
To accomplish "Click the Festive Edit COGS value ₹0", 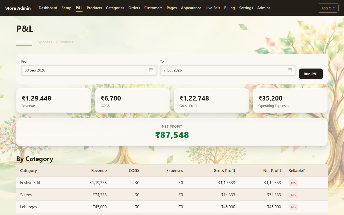I will pyautogui.click(x=137, y=183).
